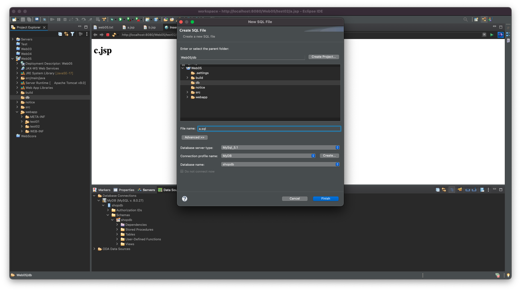The width and height of the screenshot is (521, 291).
Task: Click the Create Project... button
Action: [x=324, y=57]
